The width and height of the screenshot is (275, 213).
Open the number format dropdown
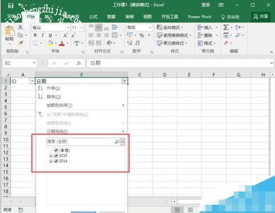coord(150,28)
